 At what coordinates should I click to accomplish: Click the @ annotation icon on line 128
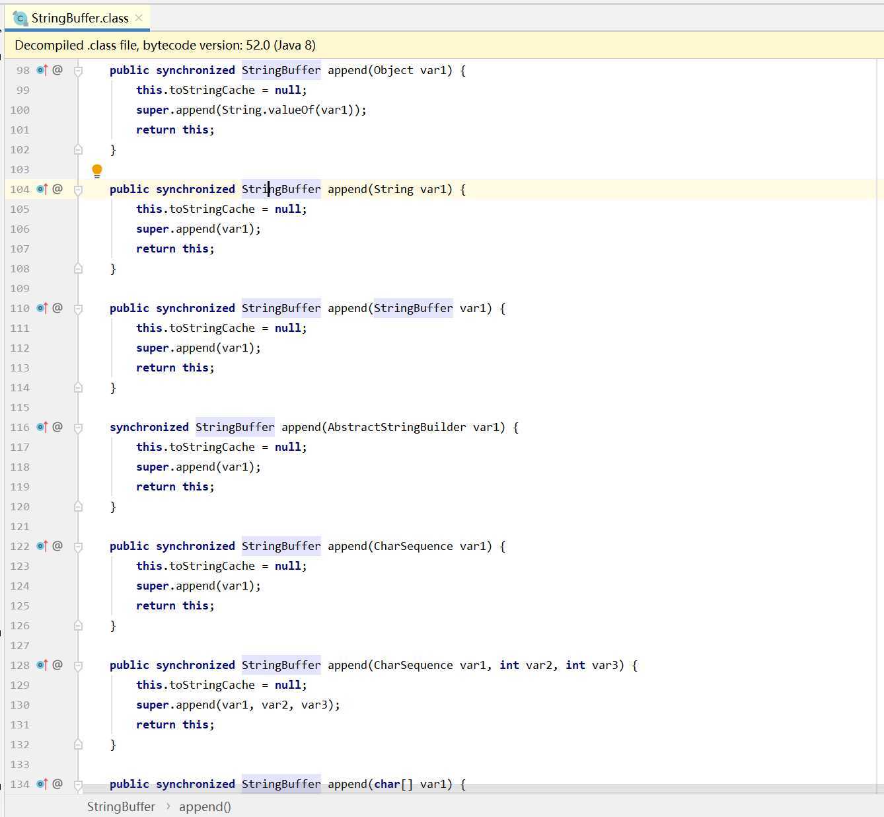tap(57, 664)
